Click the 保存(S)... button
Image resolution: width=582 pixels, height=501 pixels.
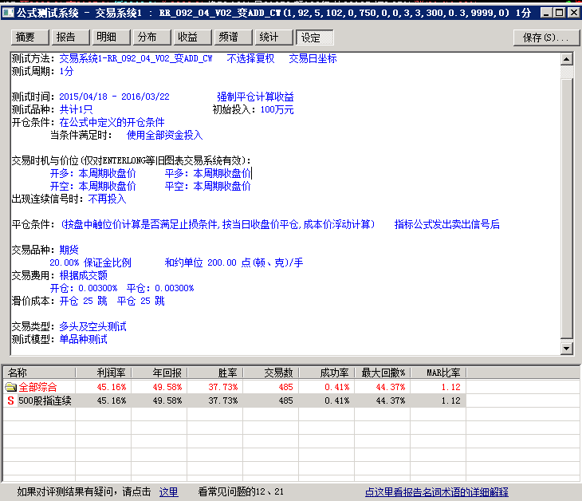(545, 37)
